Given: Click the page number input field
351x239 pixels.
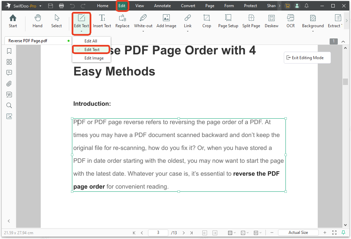Looking at the screenshot, I should click(x=158, y=233).
